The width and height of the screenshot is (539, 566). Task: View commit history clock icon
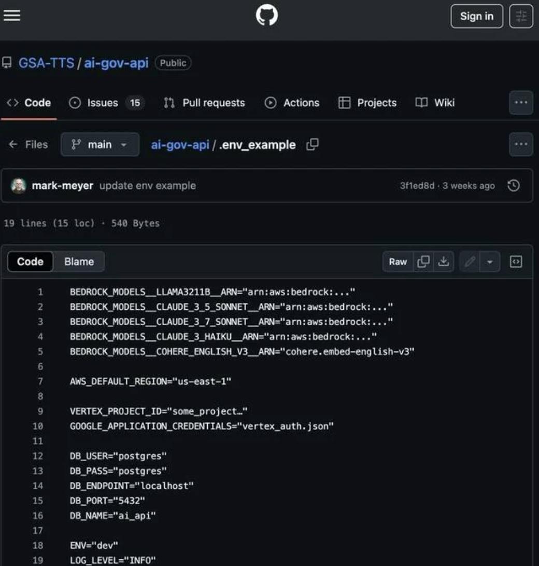pyautogui.click(x=514, y=186)
